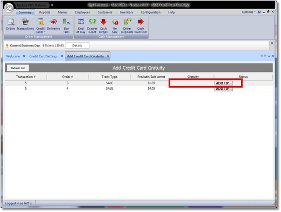This screenshot has height=212, width=281.
Task: Sort by PreAuth/Sale Amnt column header
Action: point(151,77)
